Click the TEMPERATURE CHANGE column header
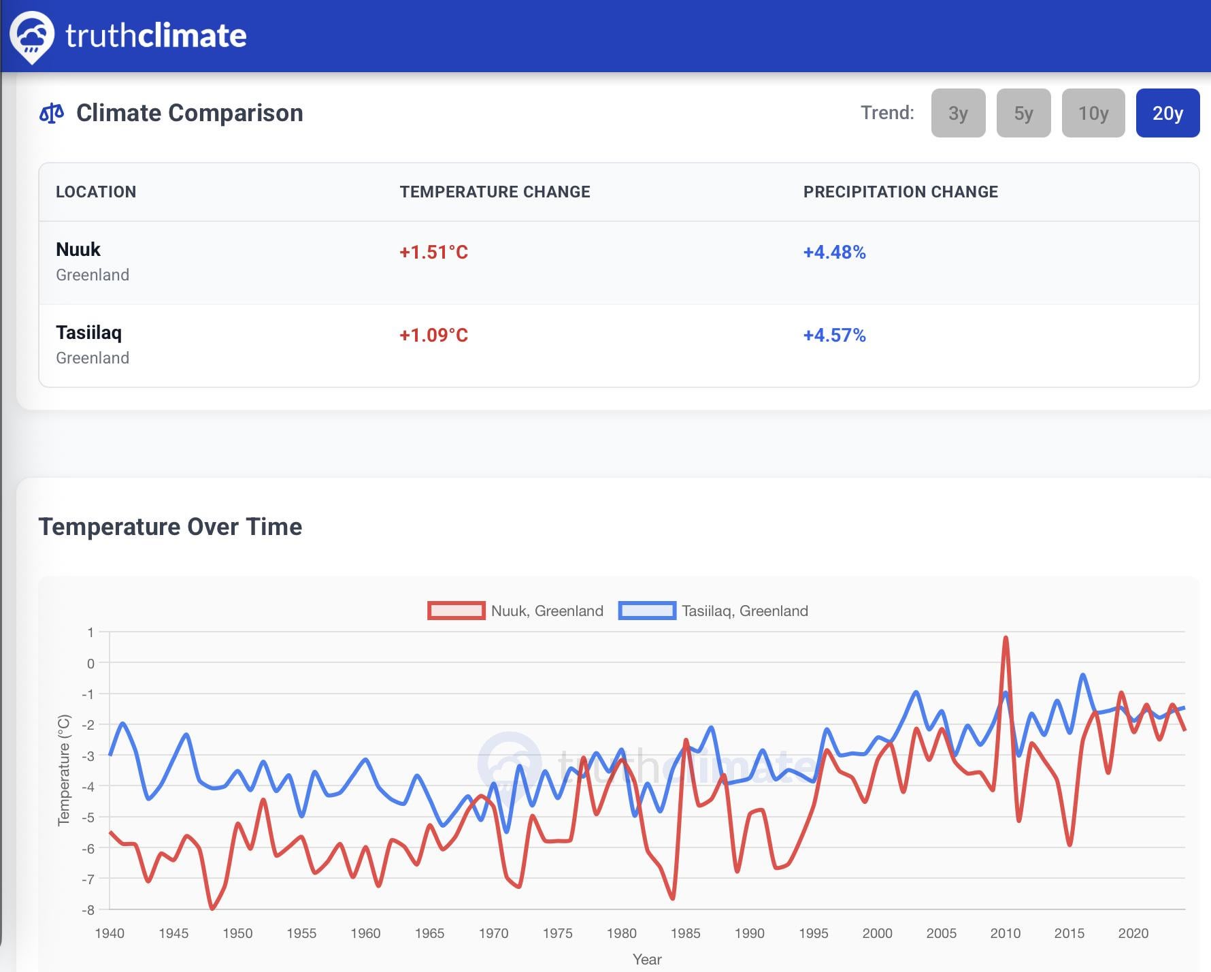 tap(495, 192)
